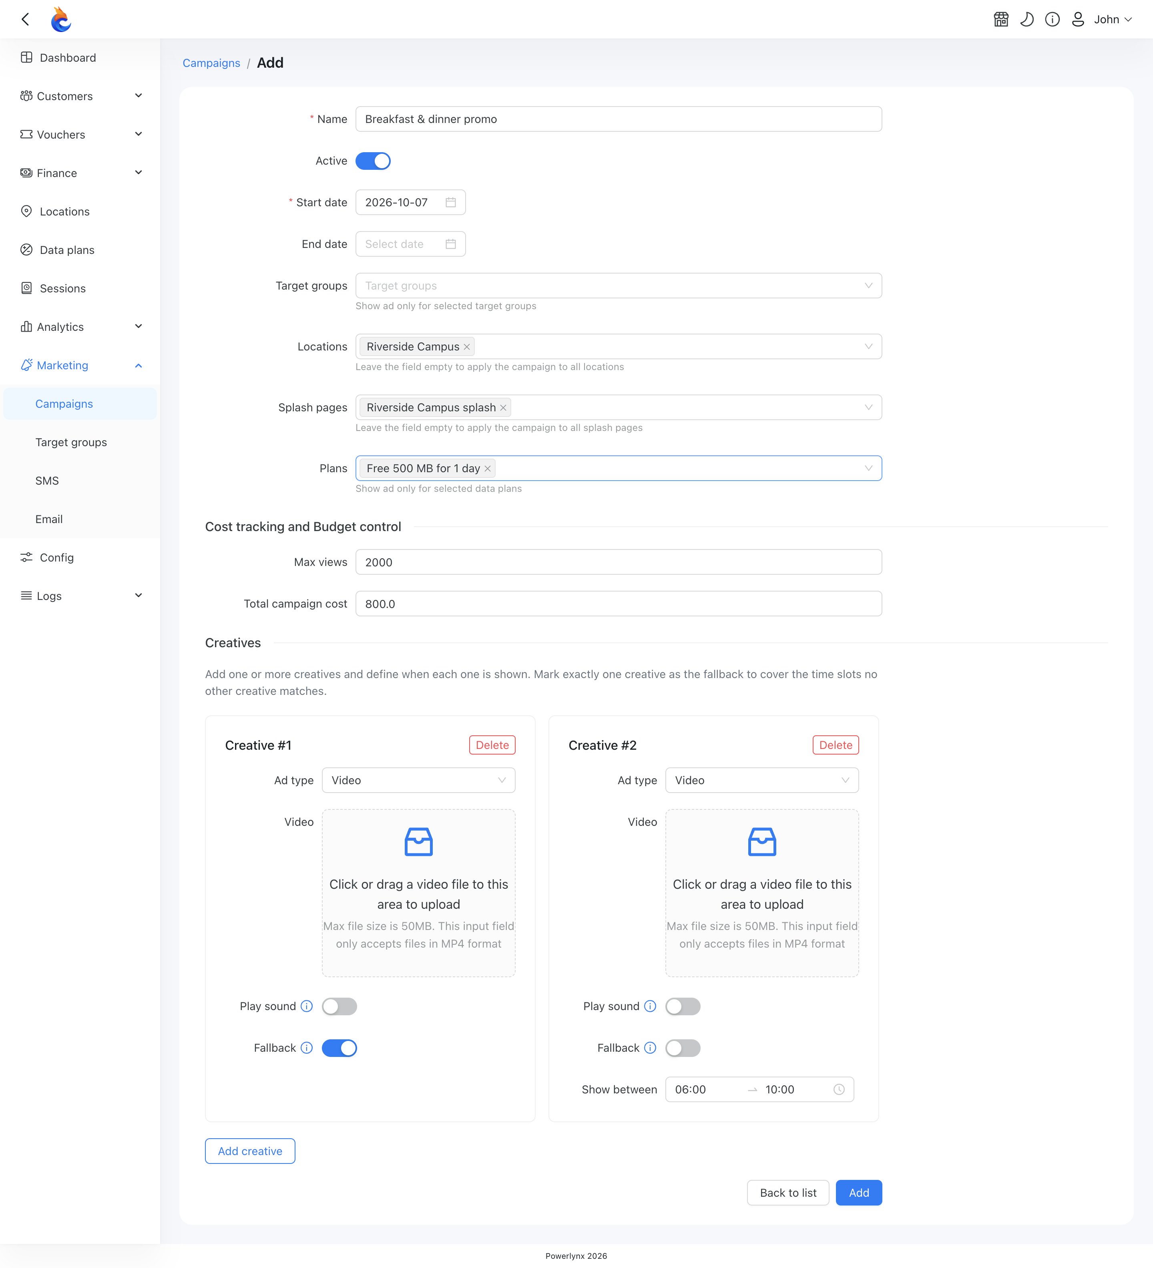
Task: Click the back arrow icon in header
Action: click(x=26, y=20)
